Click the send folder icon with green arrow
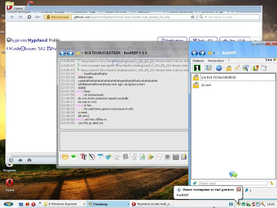The width and height of the screenshot is (277, 208). [151, 157]
